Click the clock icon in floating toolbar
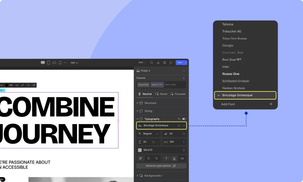The height and width of the screenshot is (182, 303). click(28, 85)
